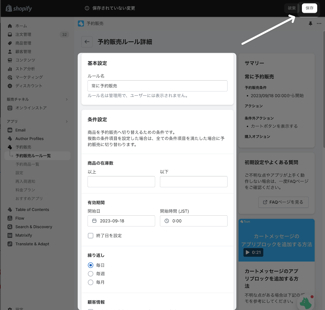Expand the アプリ section chevron

pyautogui.click(x=67, y=121)
